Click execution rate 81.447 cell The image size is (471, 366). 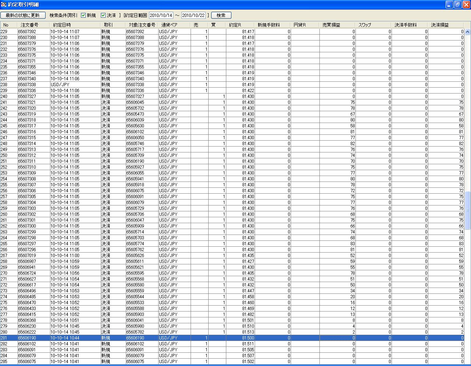240,291
